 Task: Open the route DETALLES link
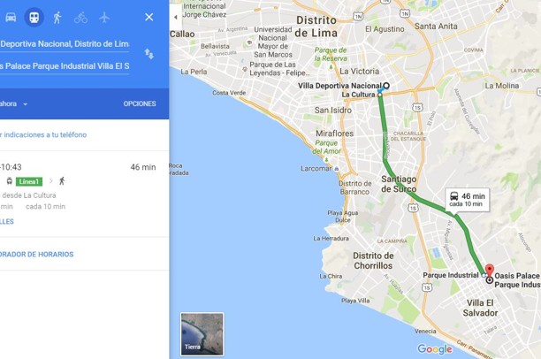(x=7, y=222)
